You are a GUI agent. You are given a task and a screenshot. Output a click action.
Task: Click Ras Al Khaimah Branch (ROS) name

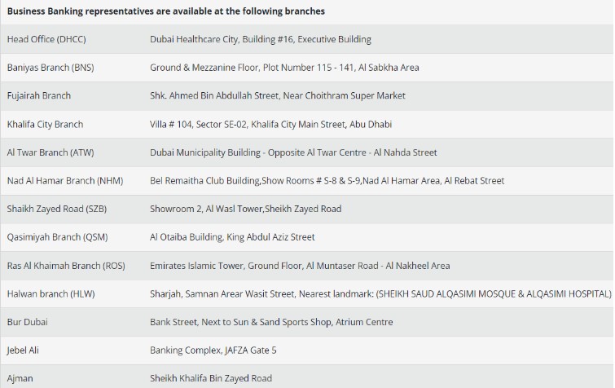coord(67,266)
